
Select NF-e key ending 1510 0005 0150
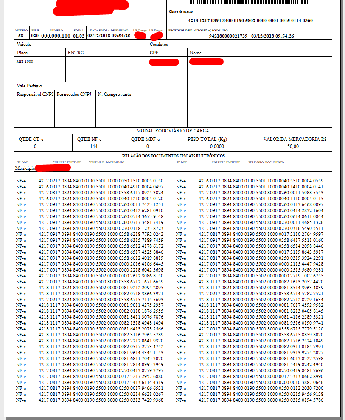coord(101,181)
